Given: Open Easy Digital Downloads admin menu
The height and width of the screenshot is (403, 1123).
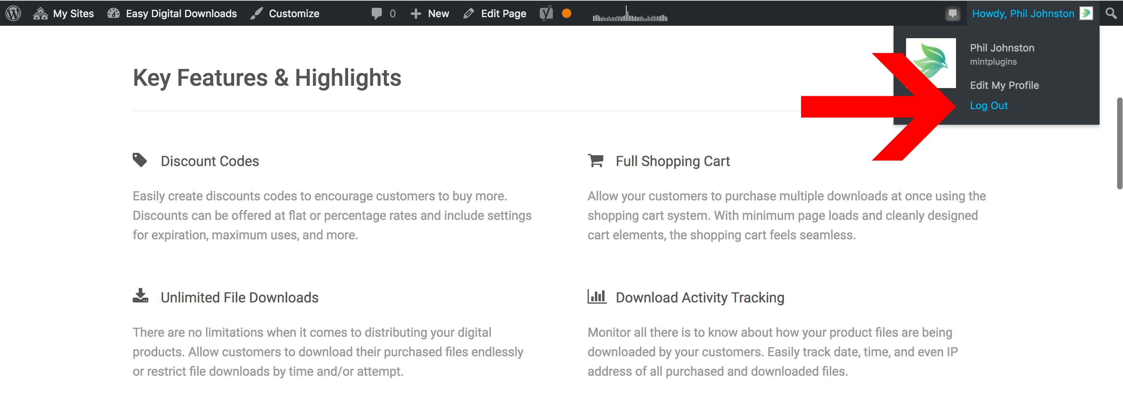Looking at the screenshot, I should coord(172,14).
